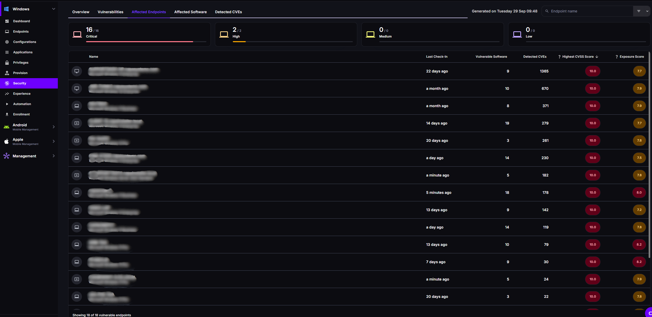
Task: Open the Dashboard sidebar item
Action: (29, 21)
